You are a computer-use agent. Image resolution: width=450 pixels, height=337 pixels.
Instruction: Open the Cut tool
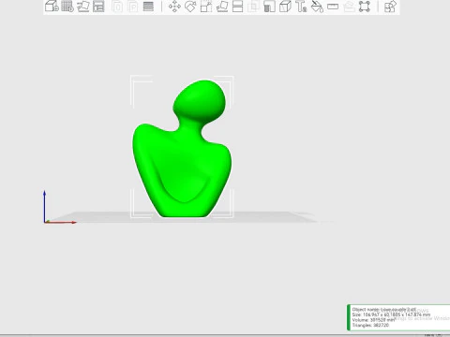click(238, 7)
